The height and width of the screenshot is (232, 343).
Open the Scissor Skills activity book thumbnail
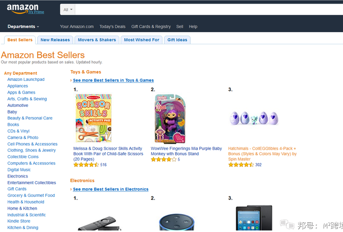pyautogui.click(x=94, y=118)
